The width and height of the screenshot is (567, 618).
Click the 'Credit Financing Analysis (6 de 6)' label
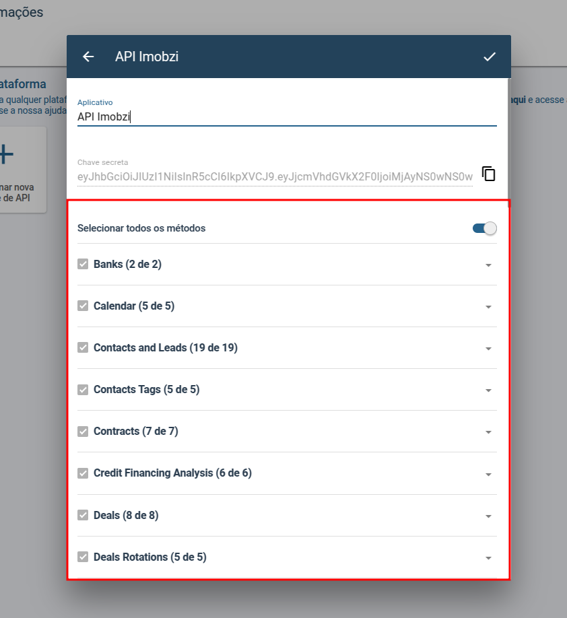172,473
